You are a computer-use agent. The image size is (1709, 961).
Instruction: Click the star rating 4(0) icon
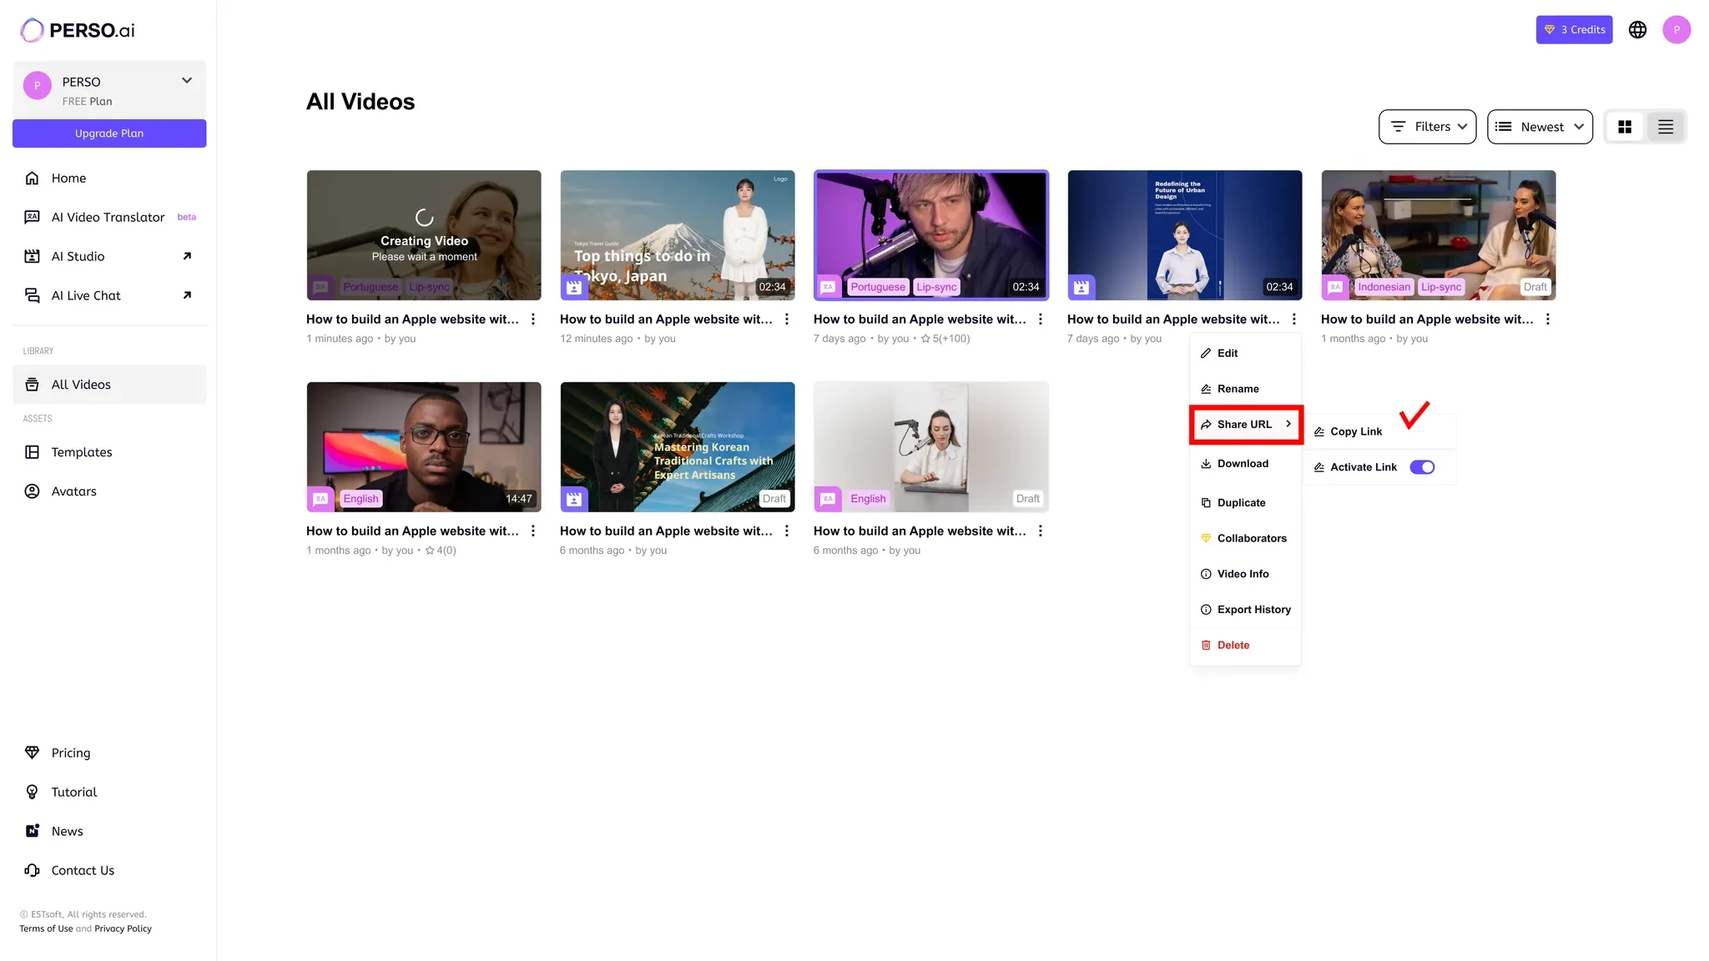tap(430, 551)
